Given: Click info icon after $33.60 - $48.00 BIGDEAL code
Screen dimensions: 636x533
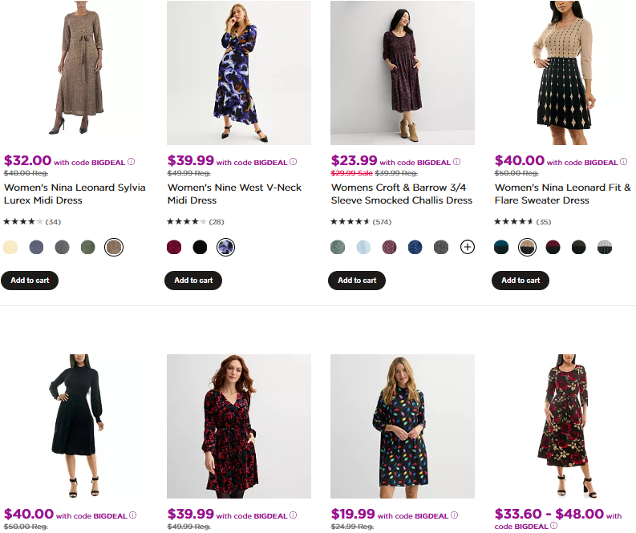Looking at the screenshot, I should click(x=556, y=527).
